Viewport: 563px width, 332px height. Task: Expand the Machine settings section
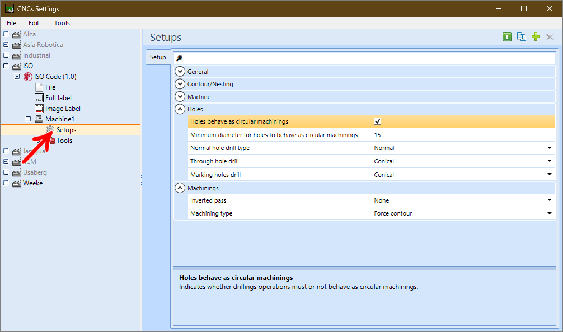[180, 97]
